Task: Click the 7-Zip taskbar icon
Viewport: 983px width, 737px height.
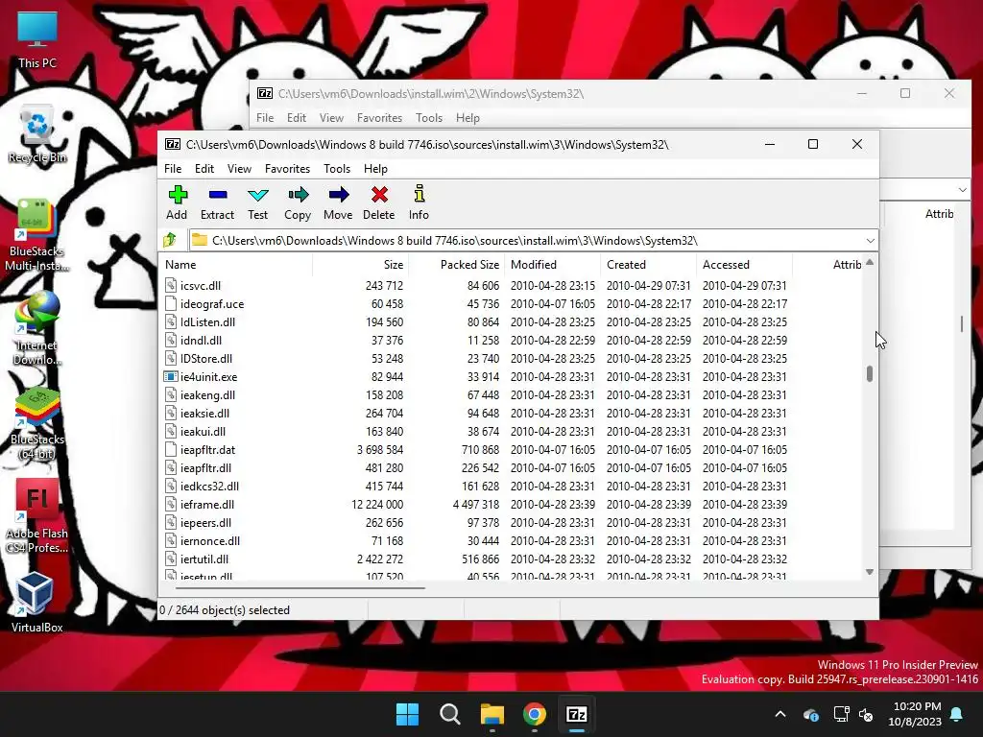Action: coord(577,714)
